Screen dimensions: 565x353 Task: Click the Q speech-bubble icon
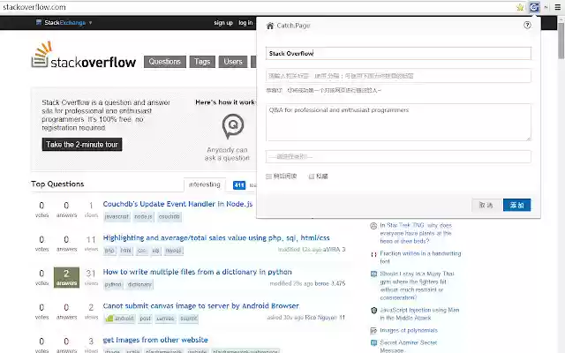233,125
